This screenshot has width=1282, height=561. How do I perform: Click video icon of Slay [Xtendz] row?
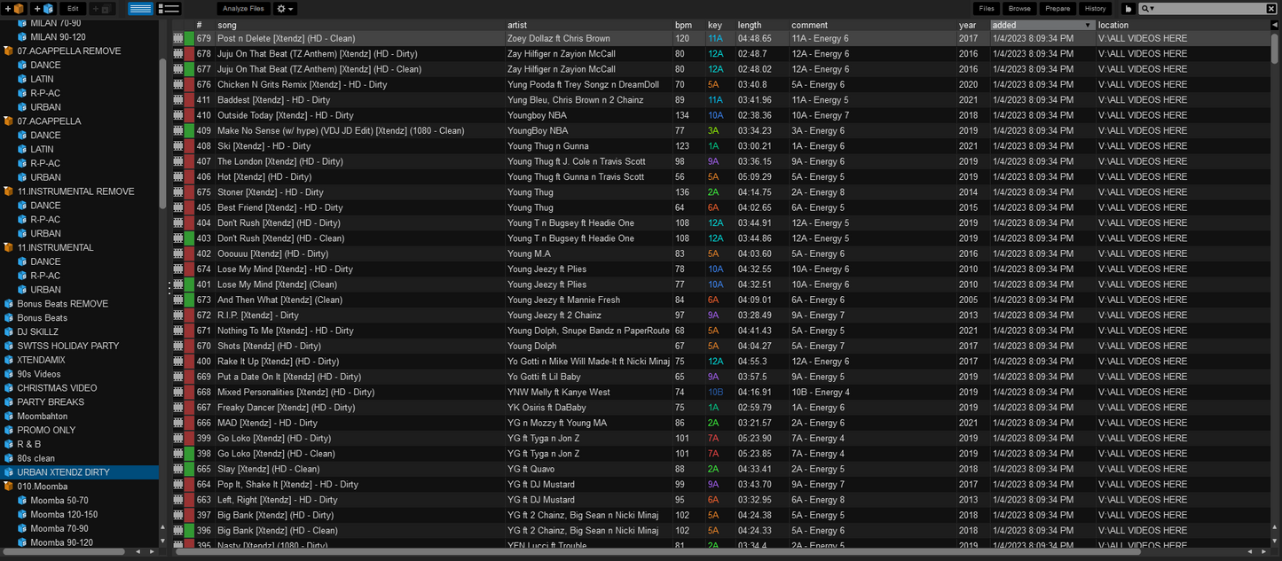coord(178,469)
